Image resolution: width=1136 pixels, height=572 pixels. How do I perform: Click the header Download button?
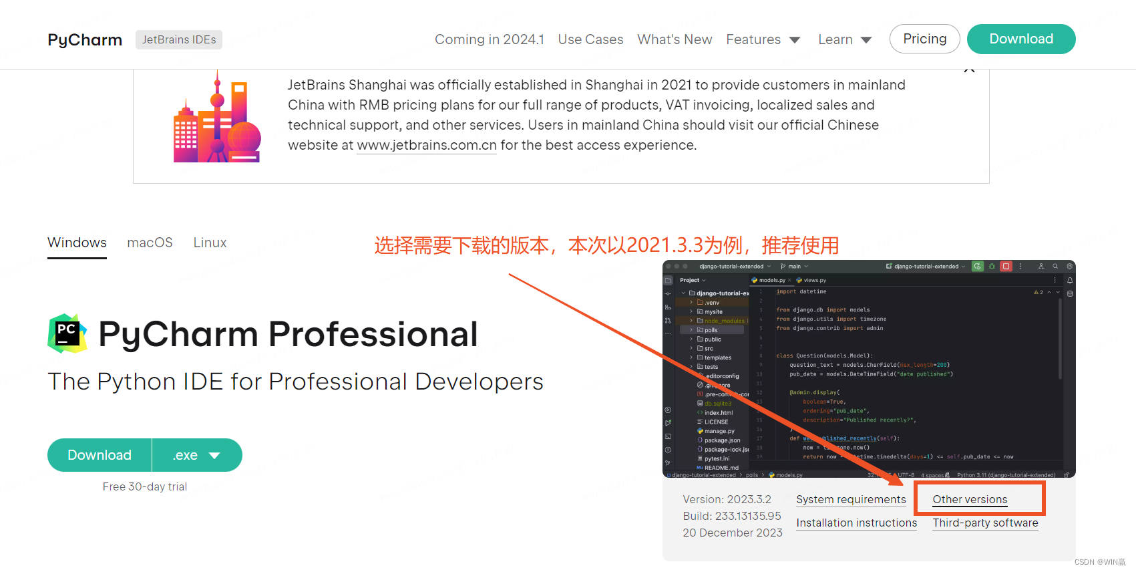click(x=1021, y=39)
